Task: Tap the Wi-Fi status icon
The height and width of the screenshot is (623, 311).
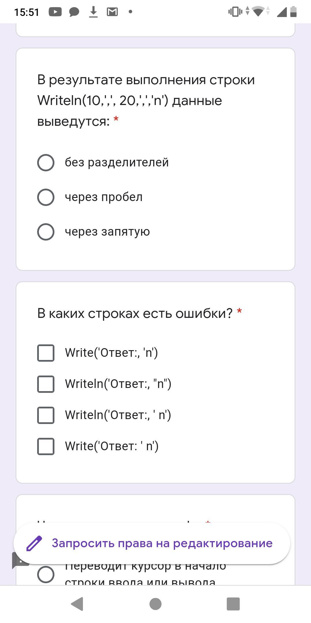Action: (x=258, y=12)
